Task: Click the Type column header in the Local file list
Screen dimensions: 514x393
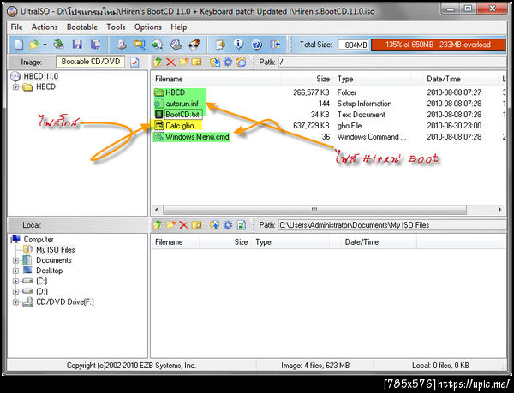Action: tap(290, 242)
